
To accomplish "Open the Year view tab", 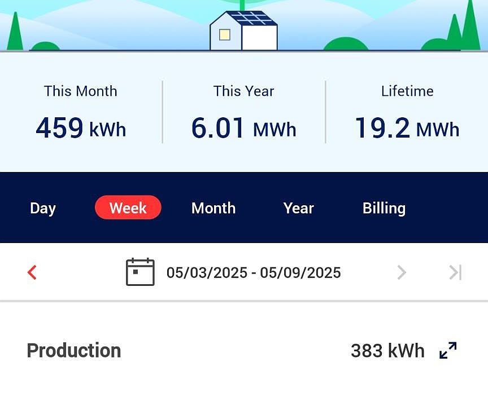I will [298, 208].
